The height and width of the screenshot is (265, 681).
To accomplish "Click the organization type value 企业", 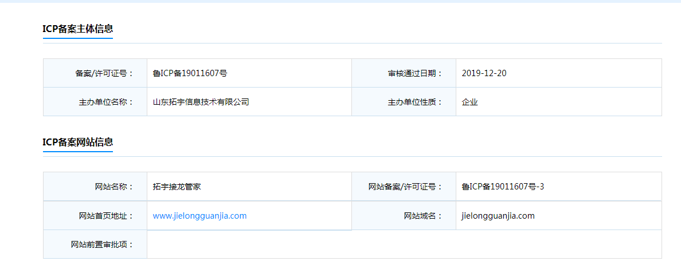I will (x=469, y=102).
